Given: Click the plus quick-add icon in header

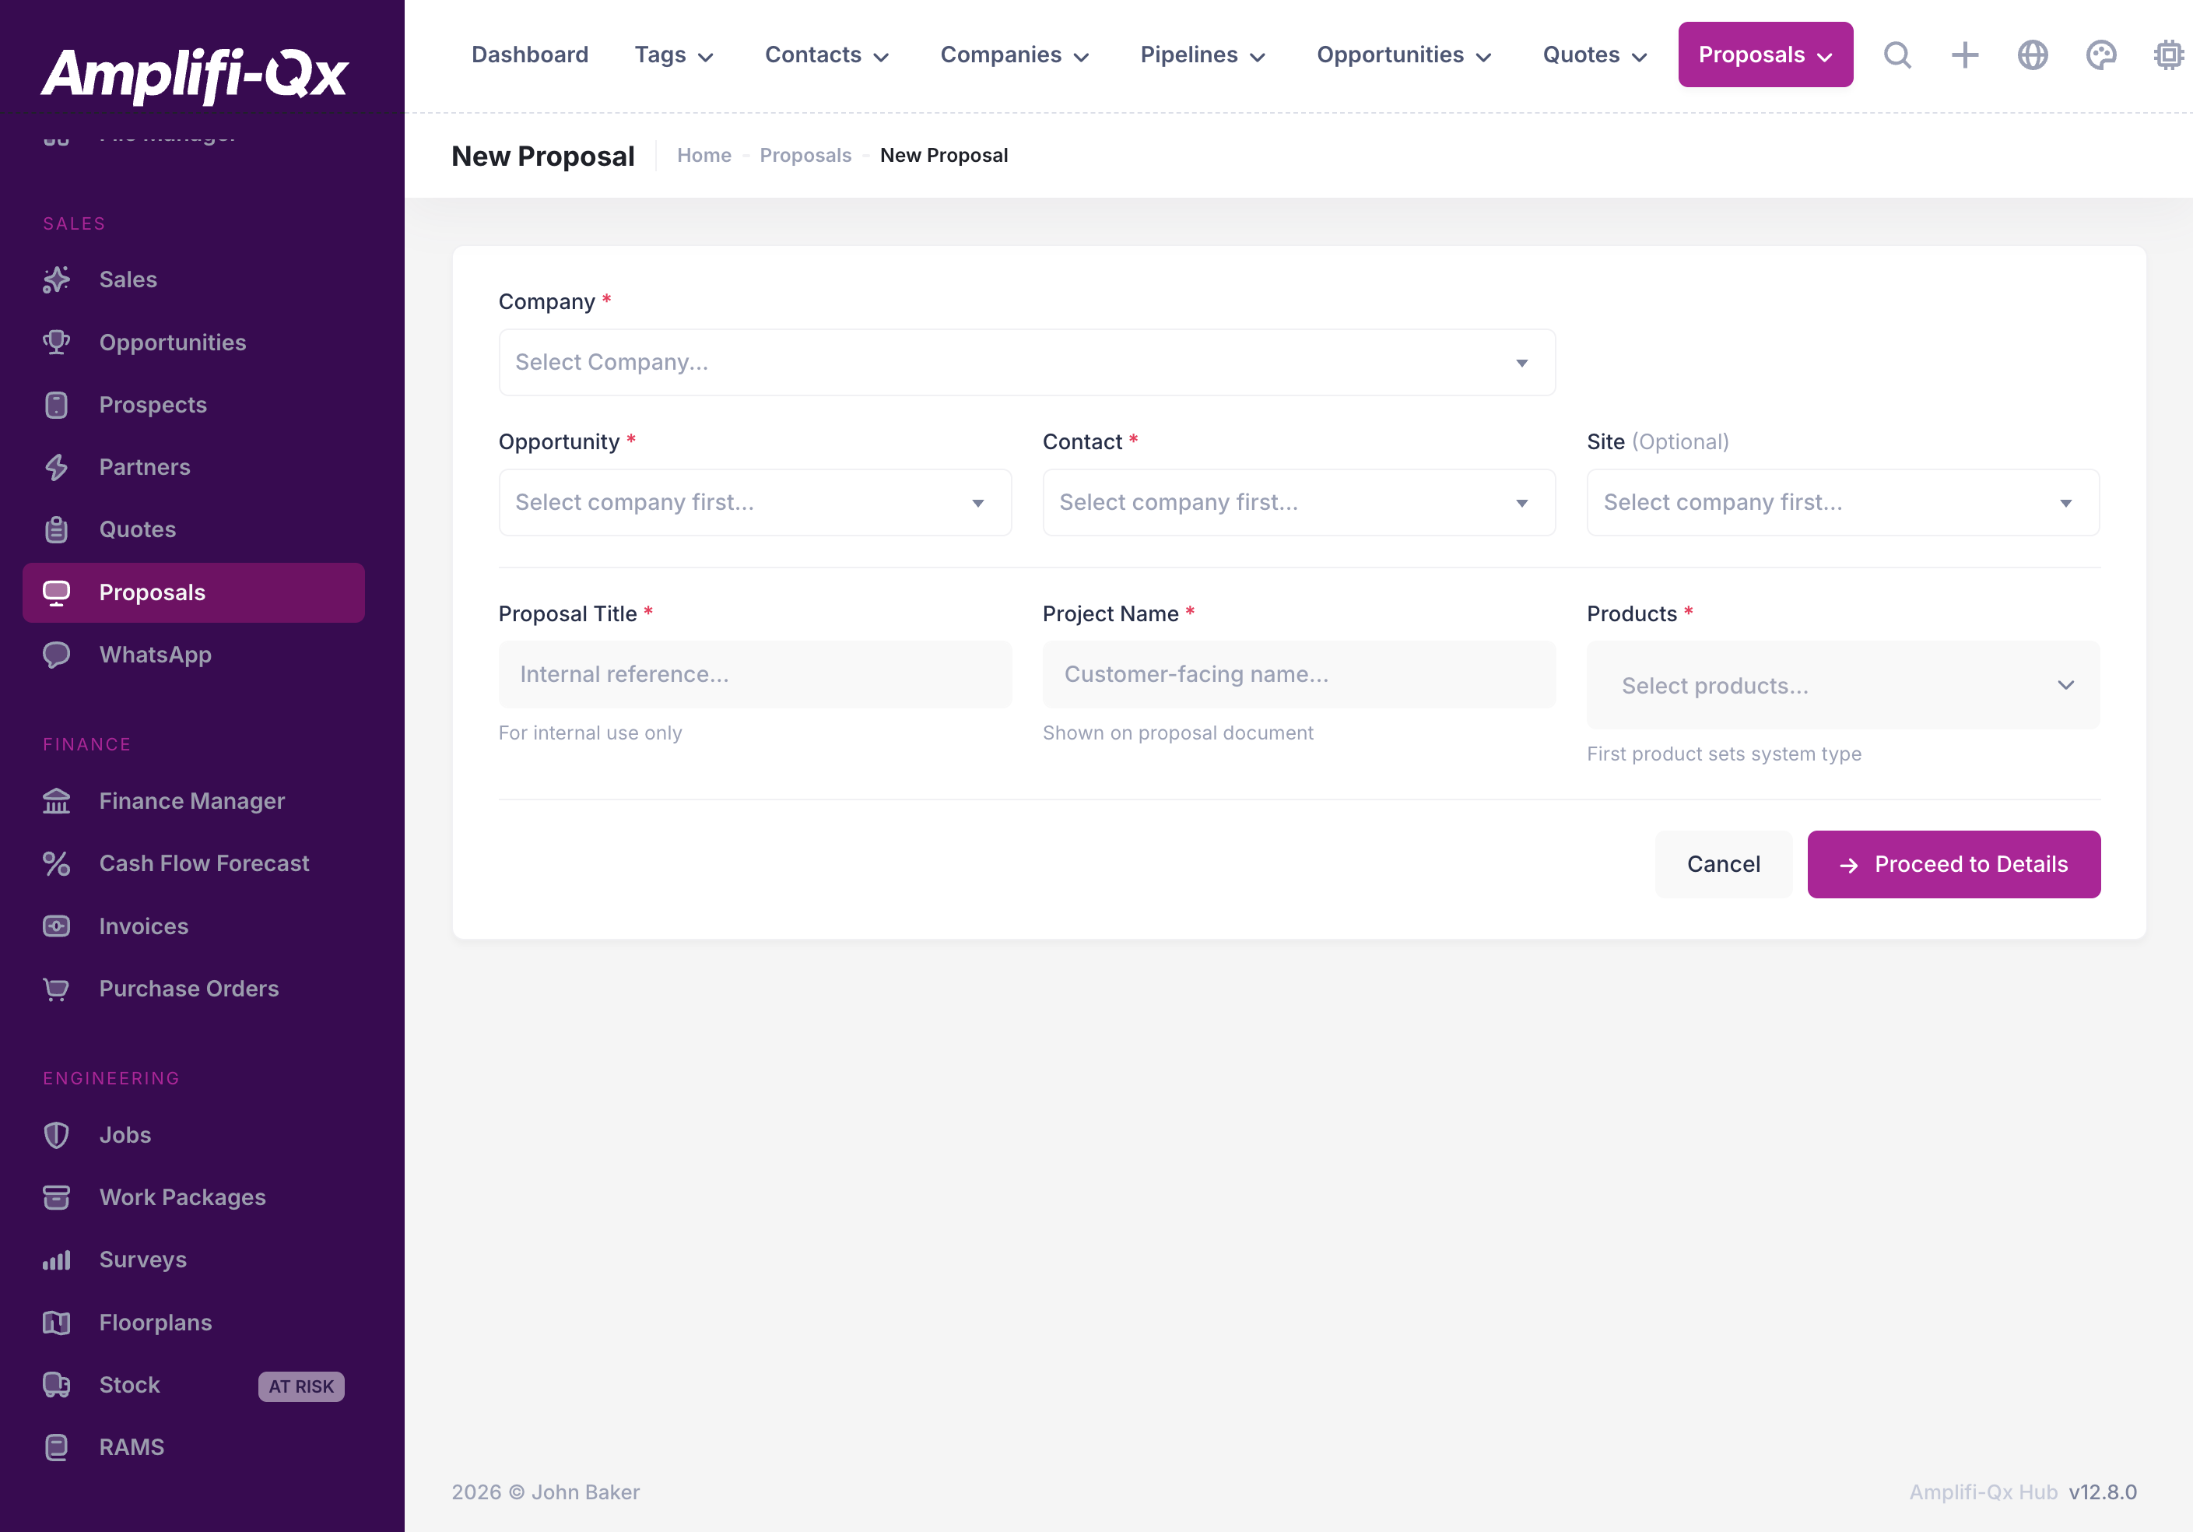Looking at the screenshot, I should click(1965, 54).
